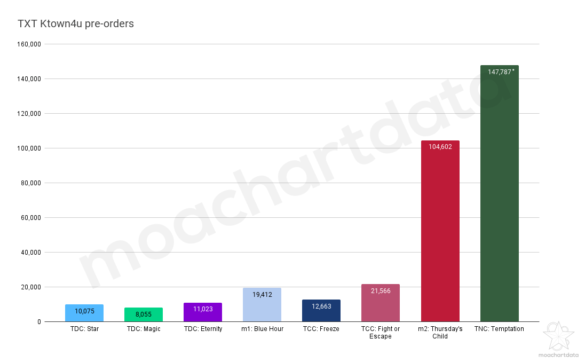
Task: Select the TCC: Freeze navy bar
Action: coord(321,311)
